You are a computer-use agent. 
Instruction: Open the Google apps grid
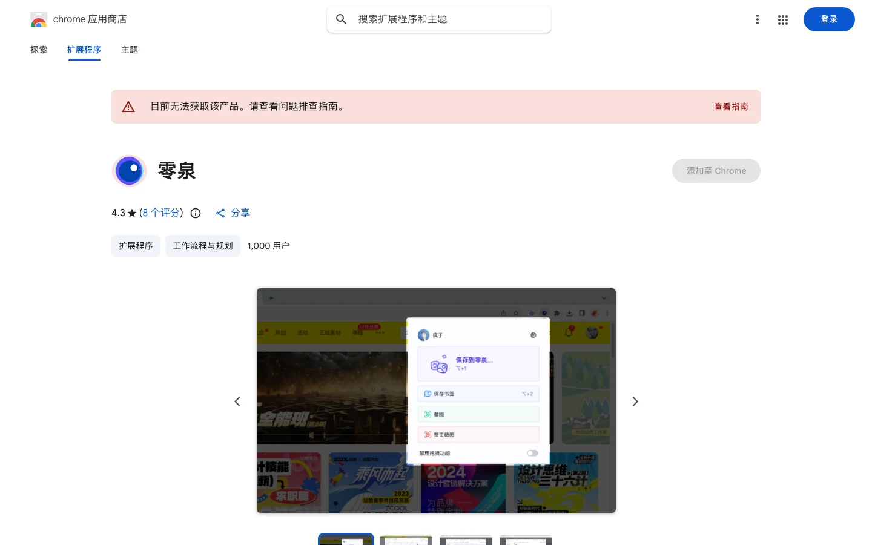783,19
